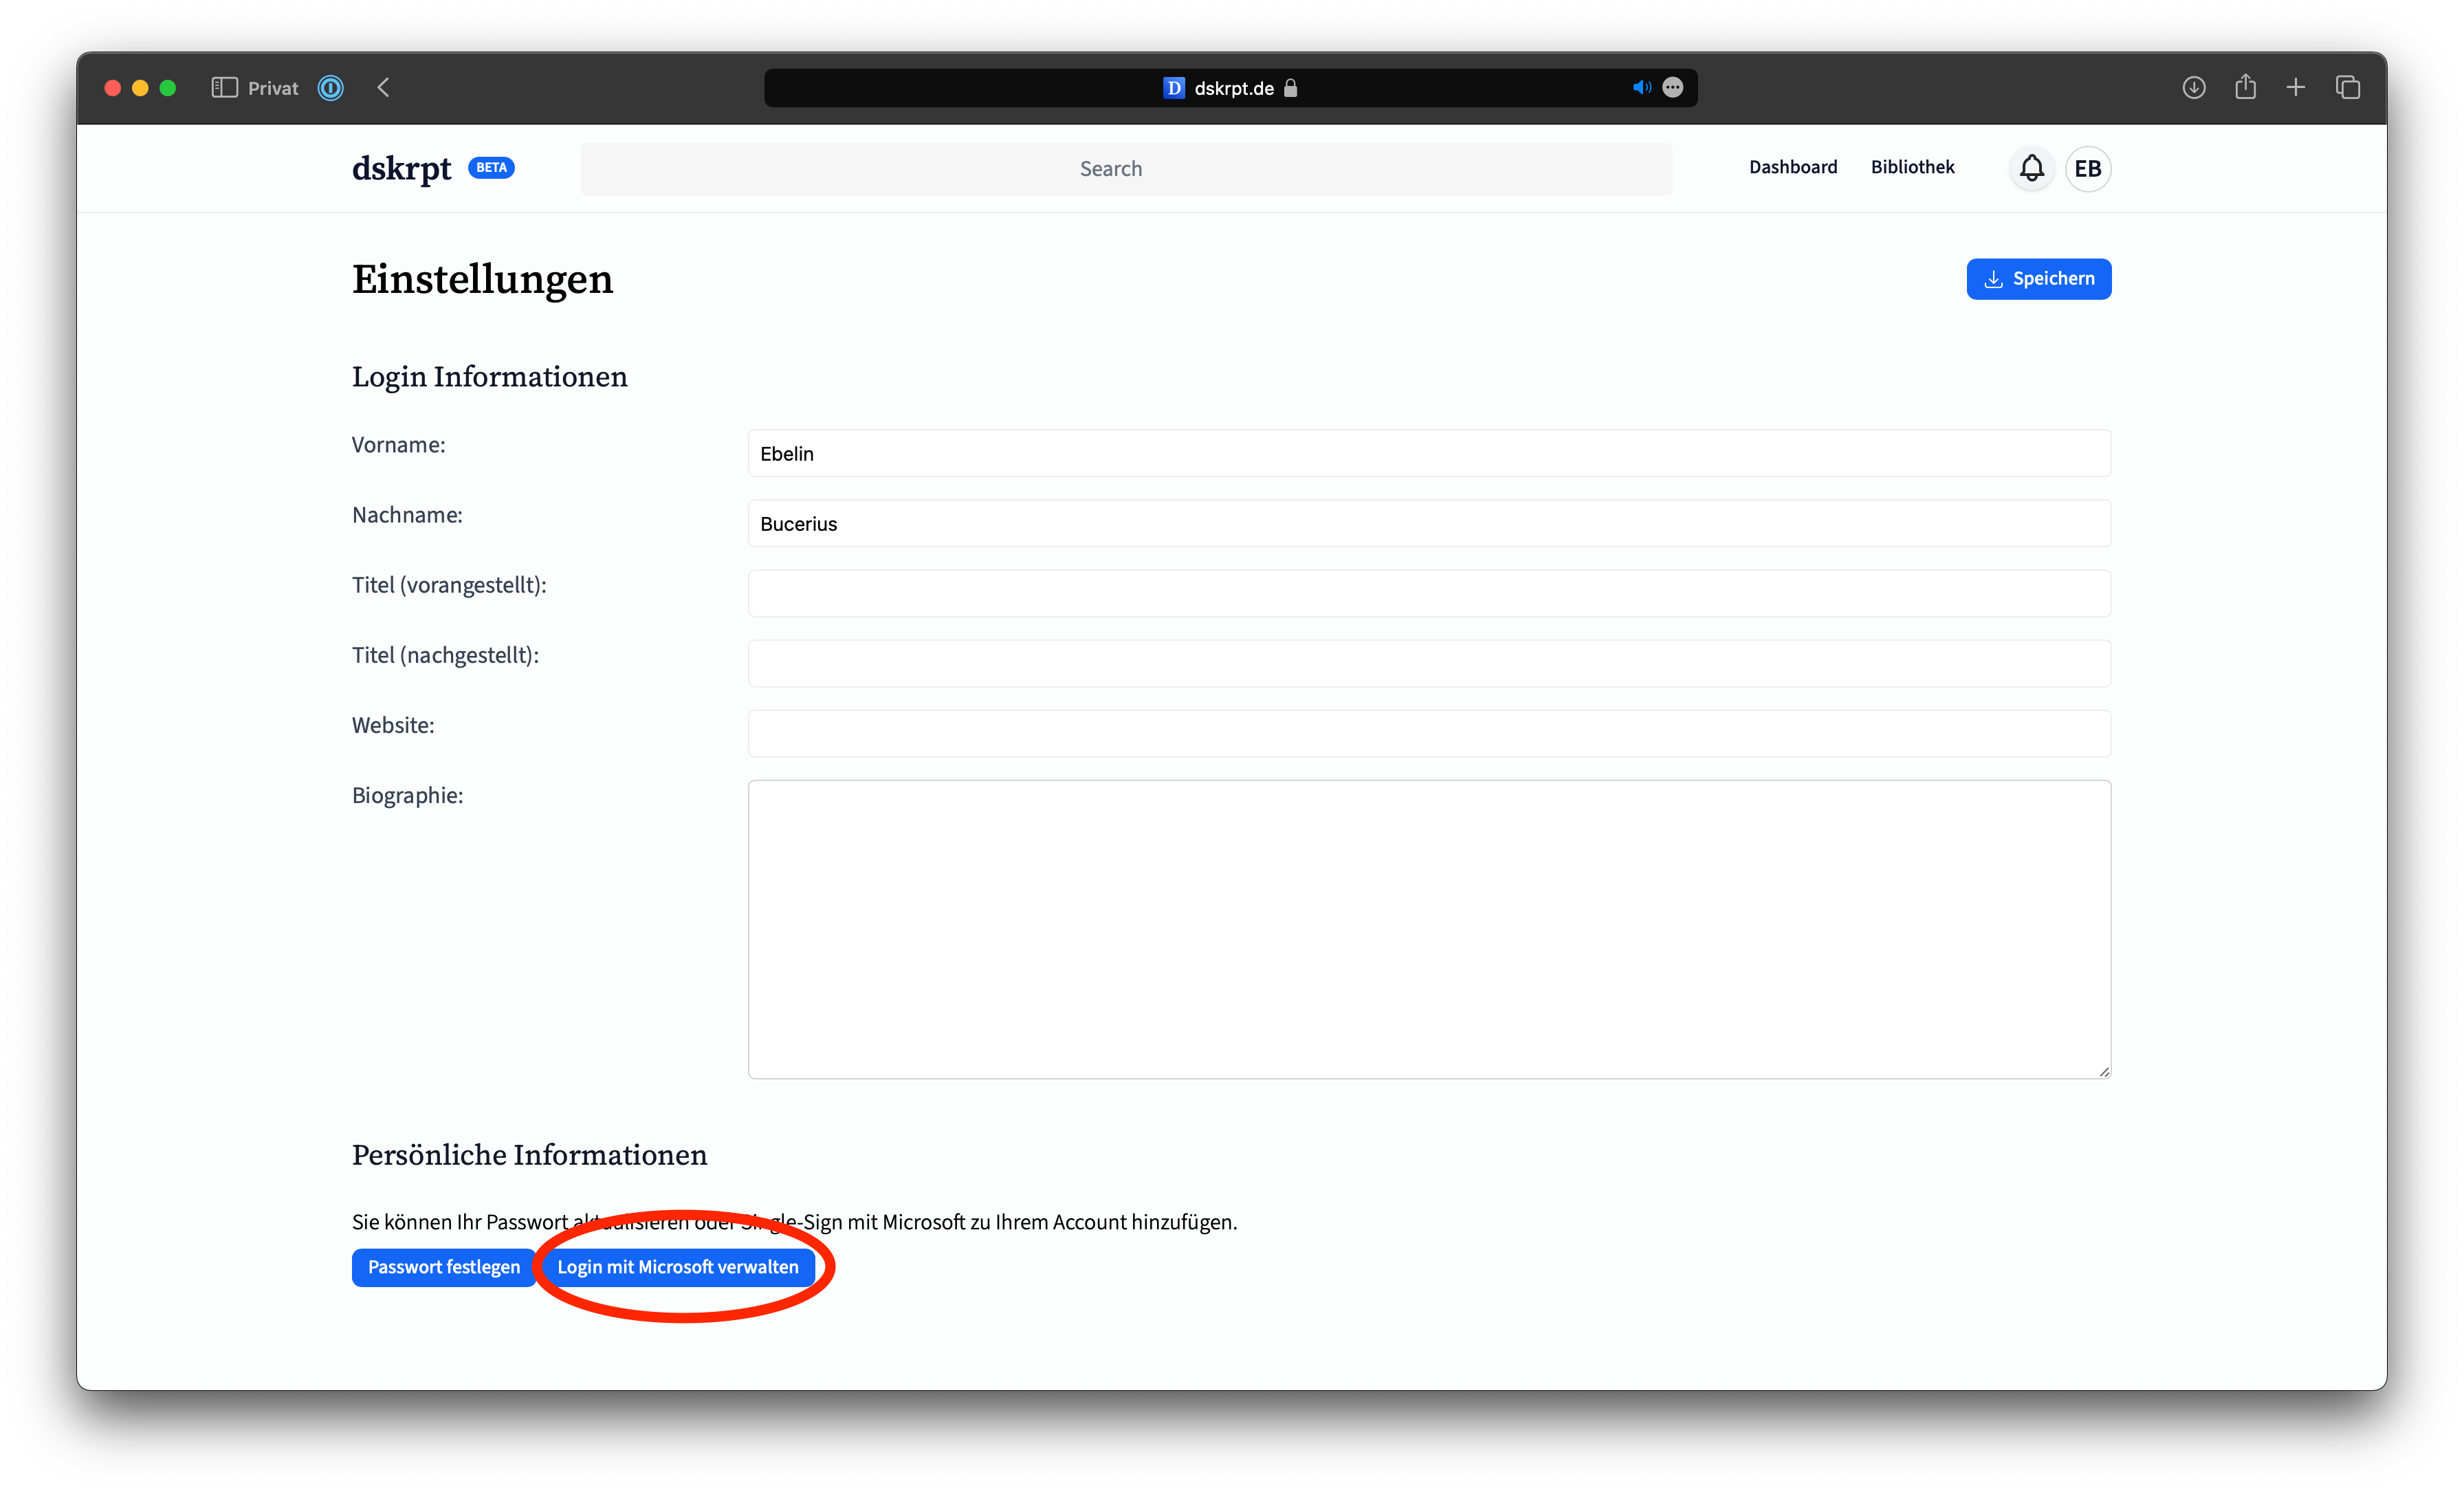Mute the tab audio speaker icon

[x=1641, y=88]
